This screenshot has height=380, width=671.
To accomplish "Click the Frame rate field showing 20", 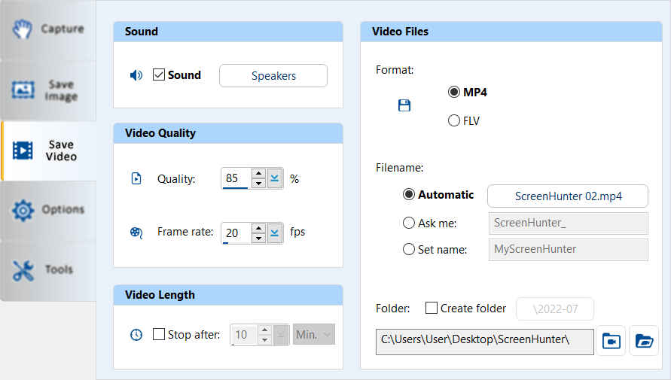I will (236, 233).
